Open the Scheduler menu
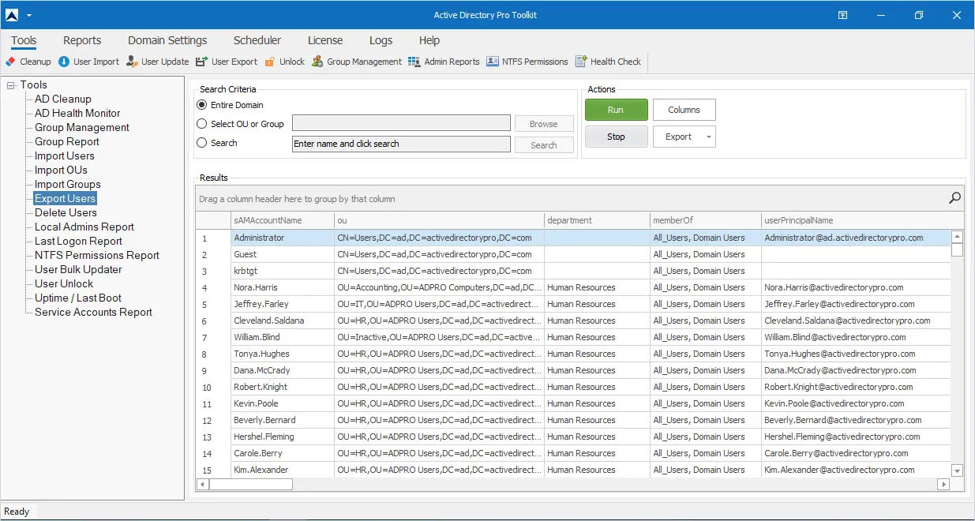The image size is (975, 521). 257,40
